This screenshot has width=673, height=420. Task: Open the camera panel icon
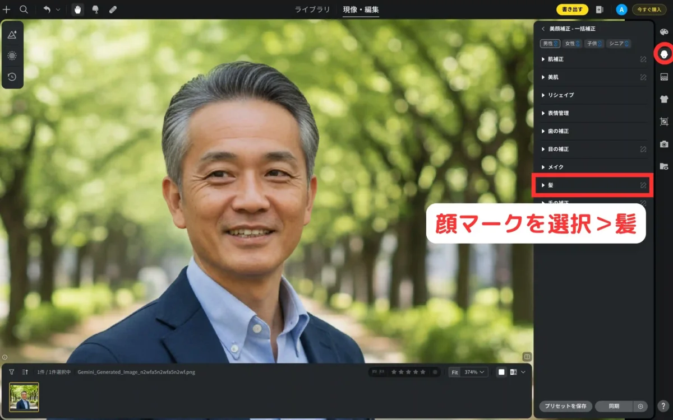tap(664, 144)
